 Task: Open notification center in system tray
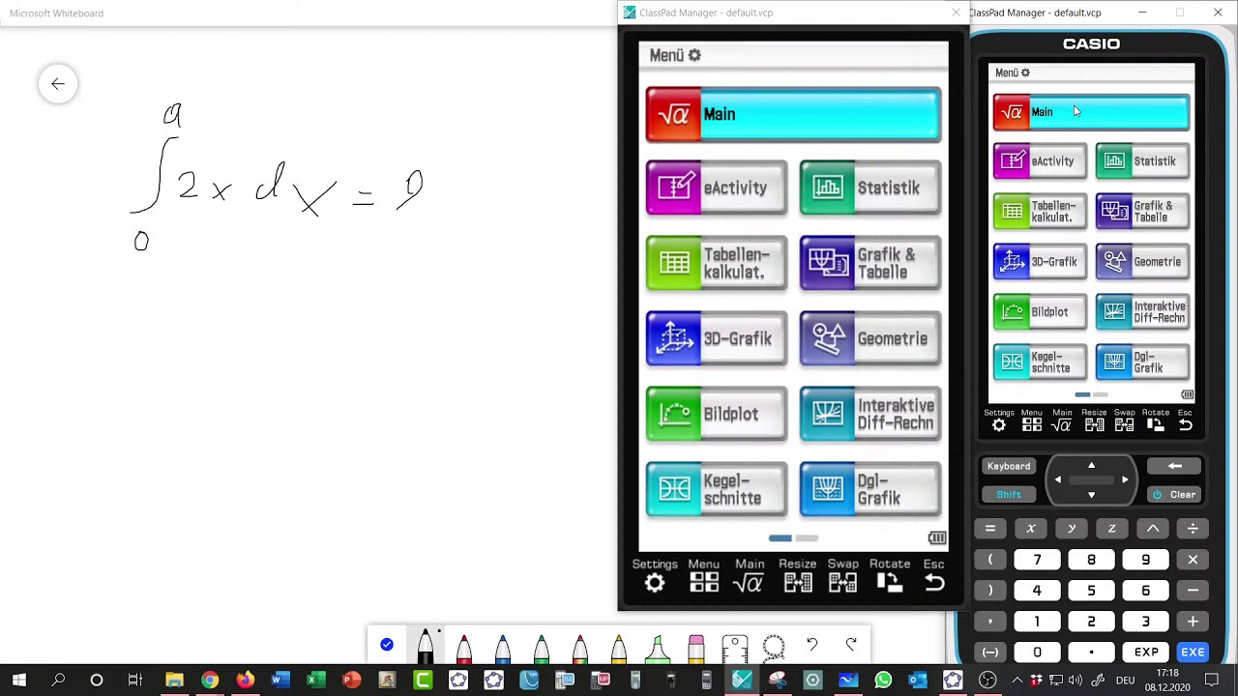coord(1211,681)
